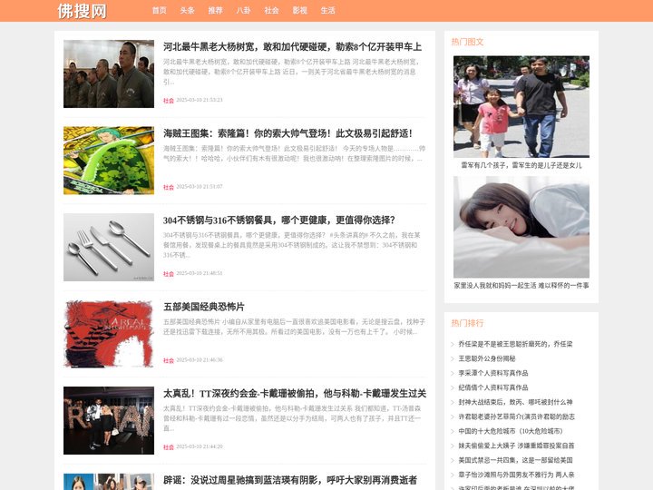Open article 河北最牛黑老大杨树宽 headline
Image resolution: width=653 pixels, height=490 pixels.
[x=292, y=46]
